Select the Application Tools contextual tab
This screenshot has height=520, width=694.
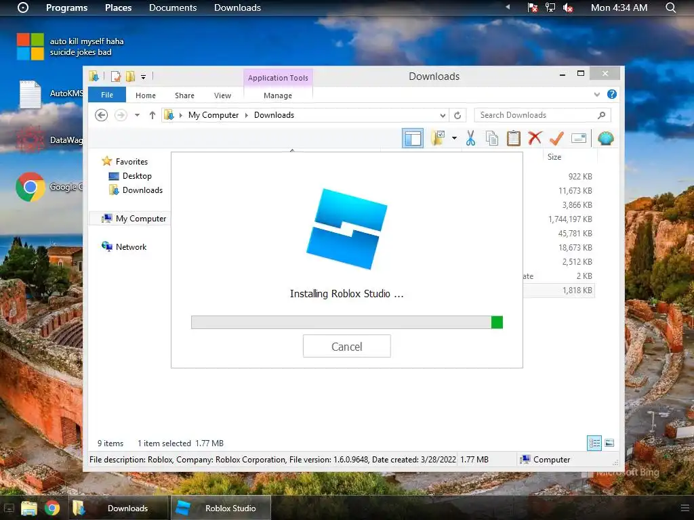click(x=278, y=77)
